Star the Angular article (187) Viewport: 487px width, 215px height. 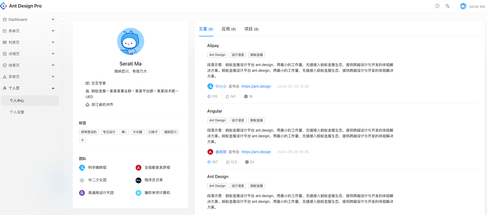[209, 162]
